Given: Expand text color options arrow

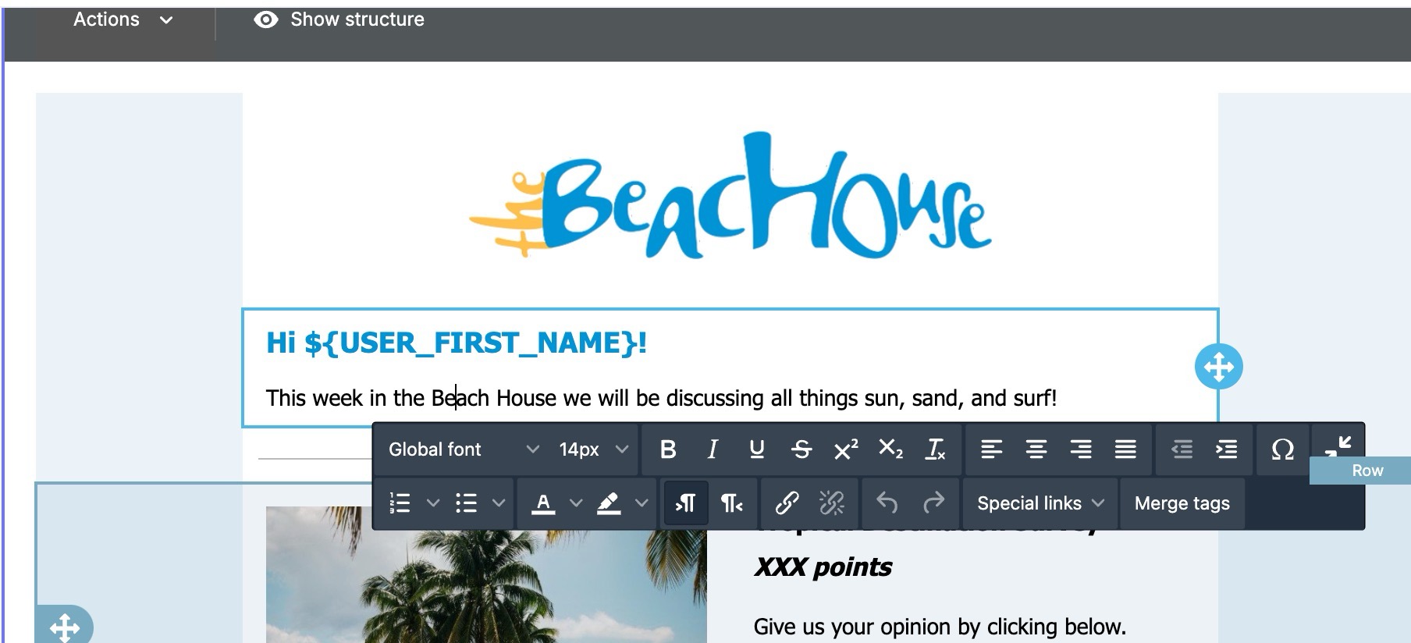Looking at the screenshot, I should click(x=576, y=503).
